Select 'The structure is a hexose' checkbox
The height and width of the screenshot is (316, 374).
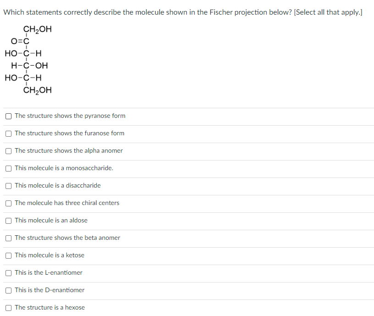8,308
